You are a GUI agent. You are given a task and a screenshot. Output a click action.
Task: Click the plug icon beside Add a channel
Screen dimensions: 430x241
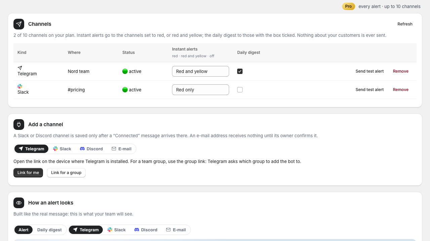click(19, 125)
